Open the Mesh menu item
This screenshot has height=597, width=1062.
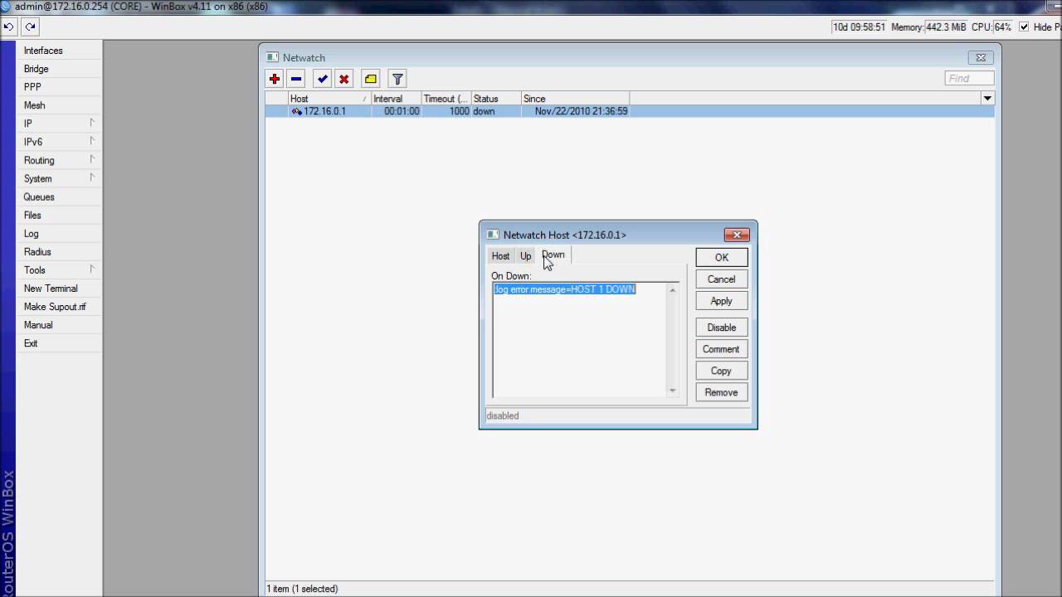(60, 105)
